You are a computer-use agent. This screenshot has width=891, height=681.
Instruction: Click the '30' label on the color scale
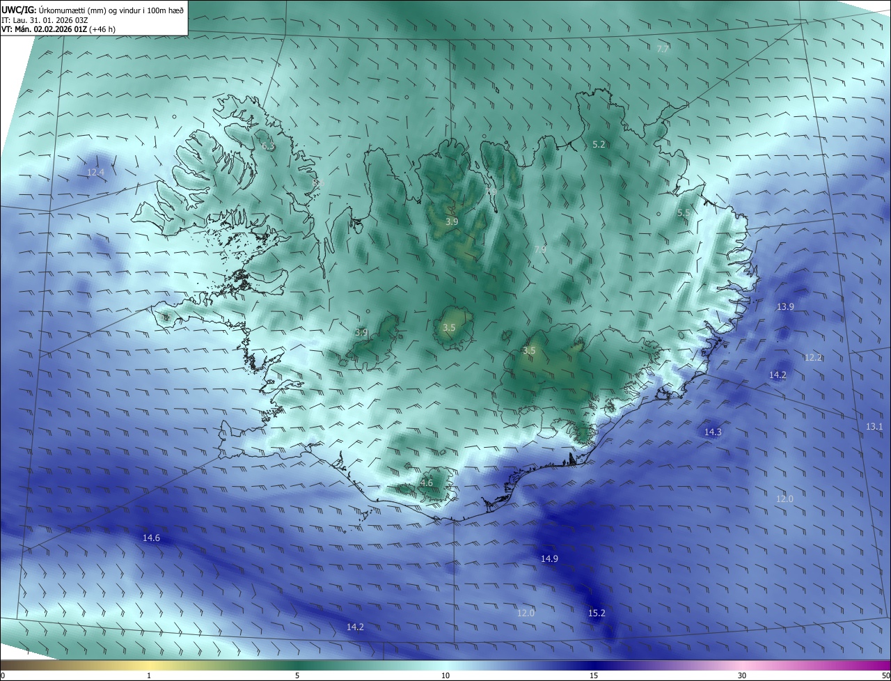(x=742, y=675)
